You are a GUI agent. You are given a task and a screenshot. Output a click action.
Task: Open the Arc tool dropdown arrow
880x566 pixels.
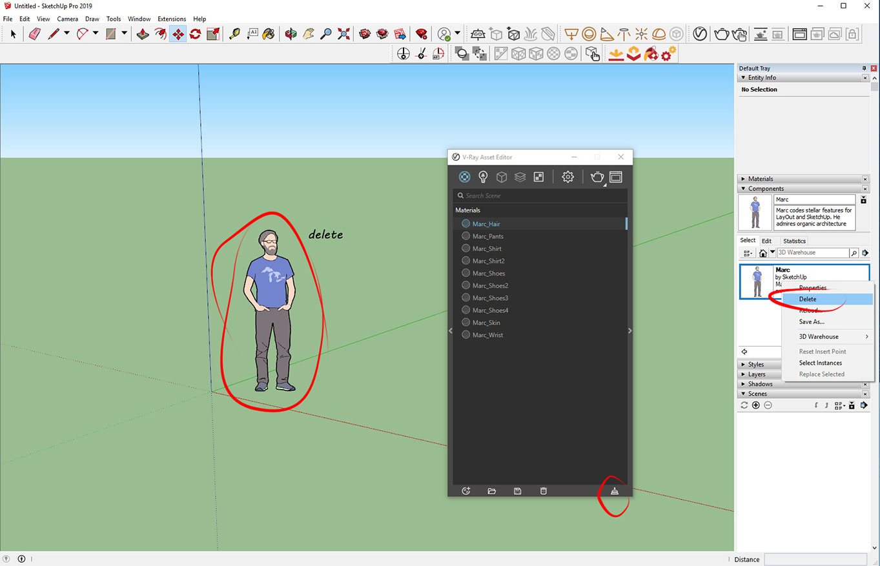coord(94,34)
